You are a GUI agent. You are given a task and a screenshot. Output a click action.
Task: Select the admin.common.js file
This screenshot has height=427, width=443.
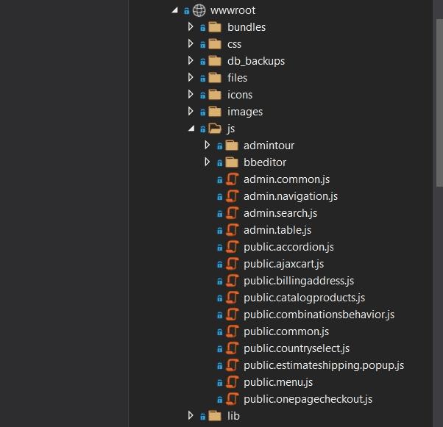286,179
